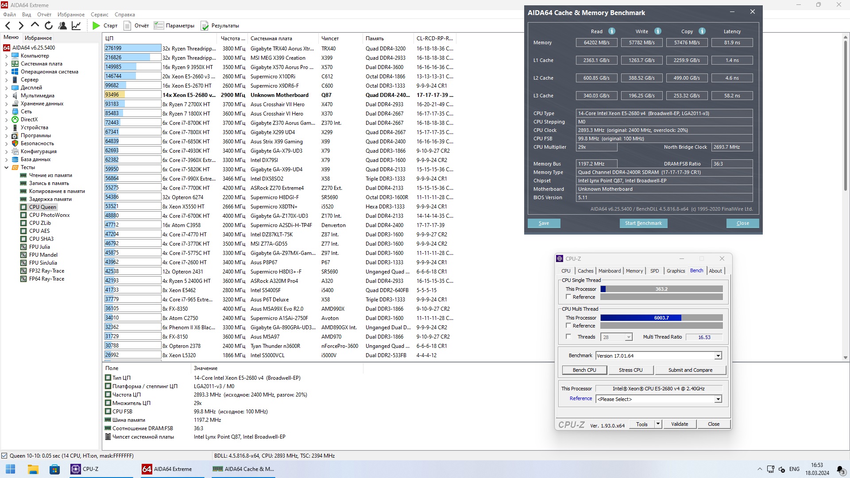The height and width of the screenshot is (478, 850).
Task: Click Validate button in CPU-Z
Action: pos(679,424)
